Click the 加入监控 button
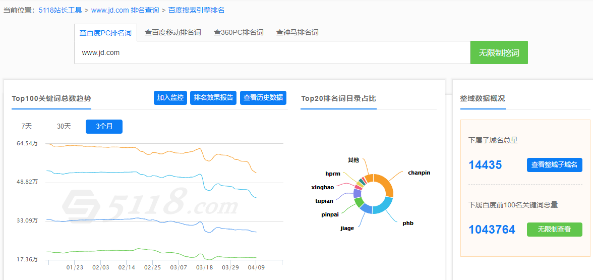This screenshot has width=593, height=280. point(170,98)
